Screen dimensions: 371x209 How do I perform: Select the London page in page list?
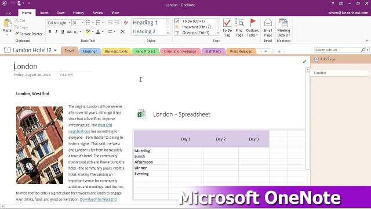tap(340, 73)
